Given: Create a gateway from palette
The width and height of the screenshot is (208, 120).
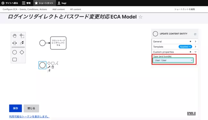Looking at the screenshot, I should click(22, 52).
